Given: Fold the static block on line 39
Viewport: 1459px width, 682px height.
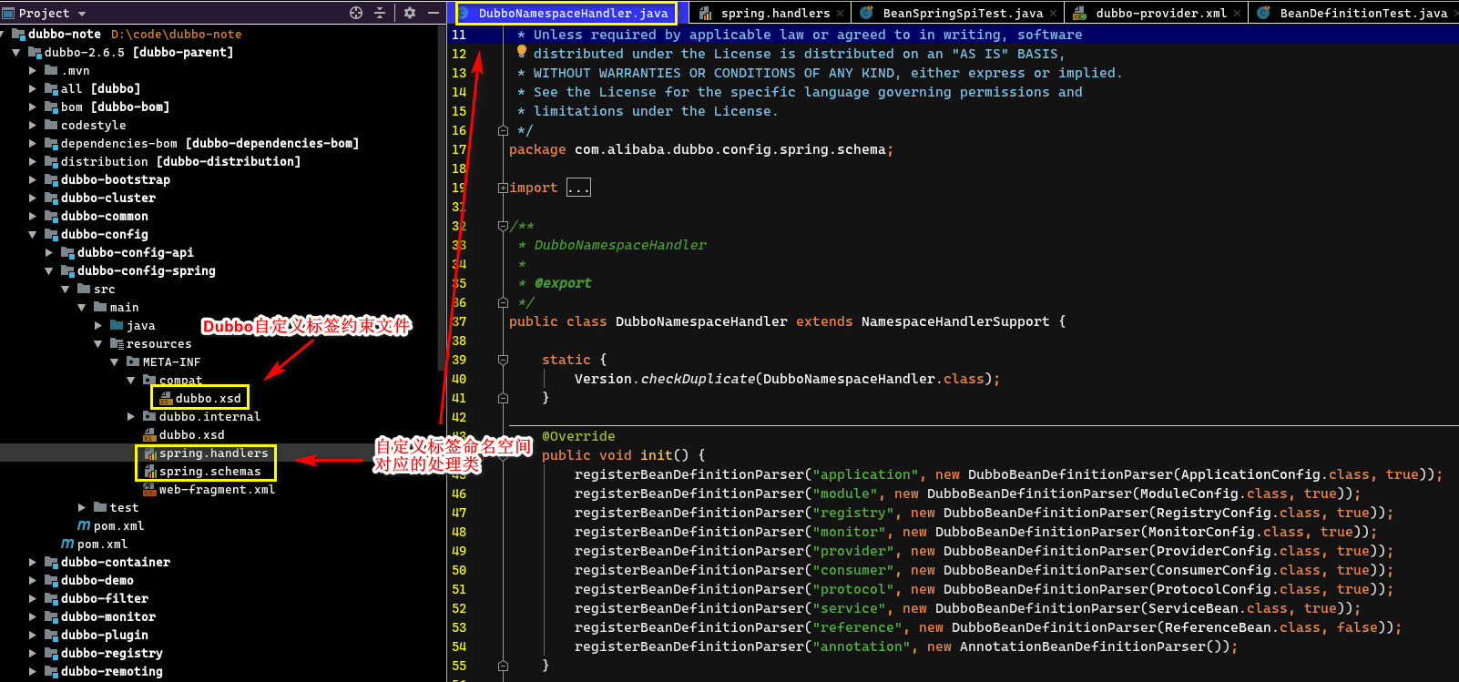Looking at the screenshot, I should click(503, 360).
